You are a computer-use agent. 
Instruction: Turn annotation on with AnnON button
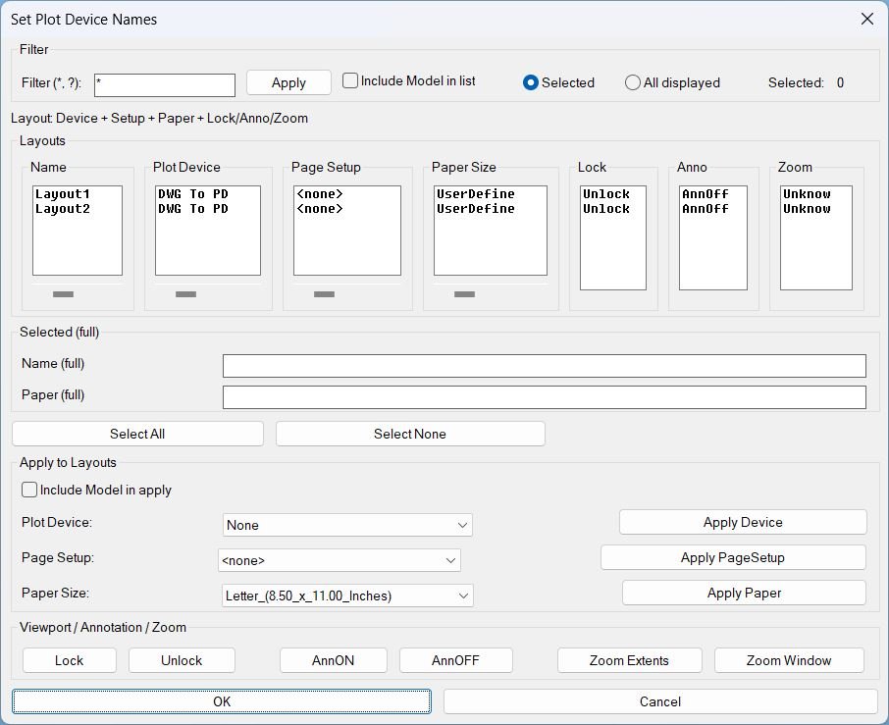coord(334,660)
